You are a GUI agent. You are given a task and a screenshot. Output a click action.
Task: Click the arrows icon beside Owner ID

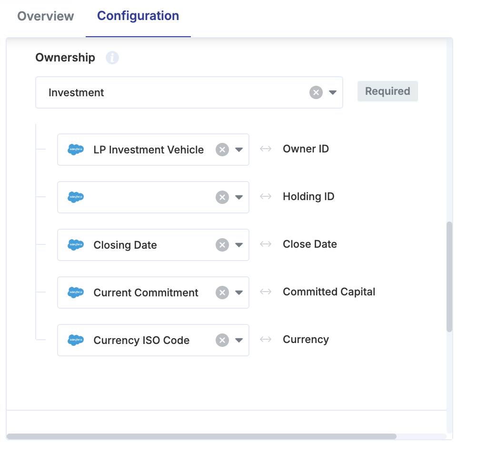(266, 149)
